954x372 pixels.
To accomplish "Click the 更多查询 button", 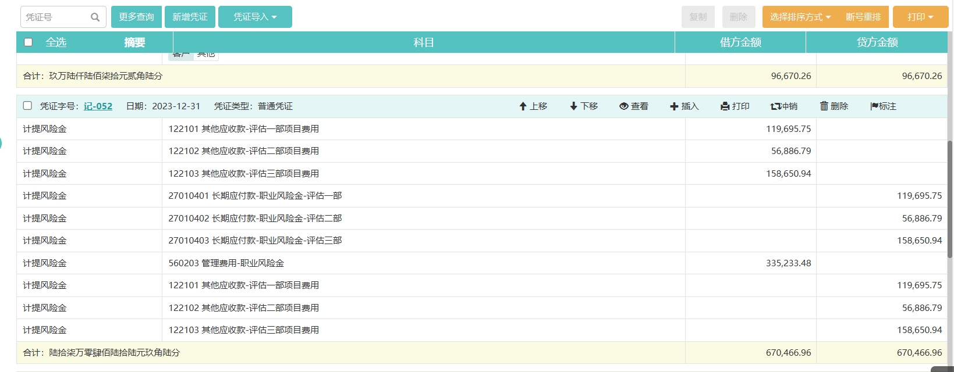I will pos(136,17).
